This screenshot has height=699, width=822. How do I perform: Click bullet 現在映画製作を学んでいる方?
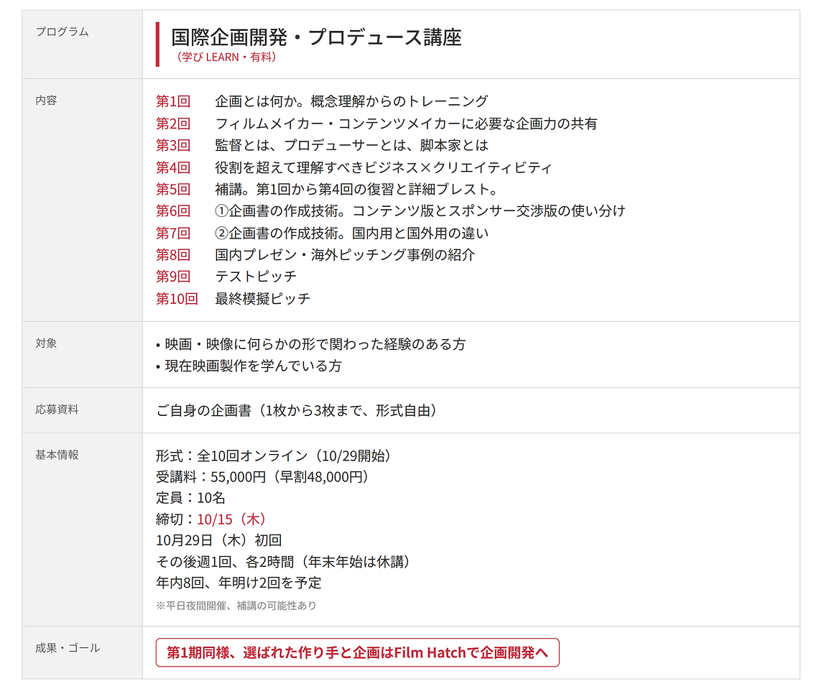(249, 366)
